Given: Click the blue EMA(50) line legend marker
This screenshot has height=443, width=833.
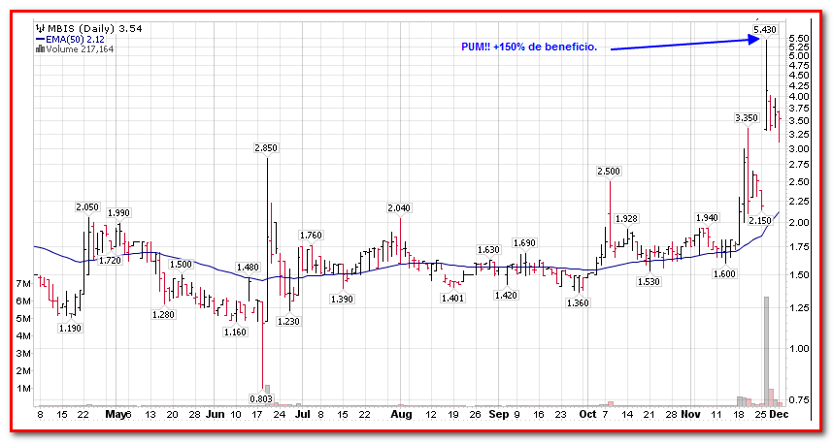Looking at the screenshot, I should point(41,40).
